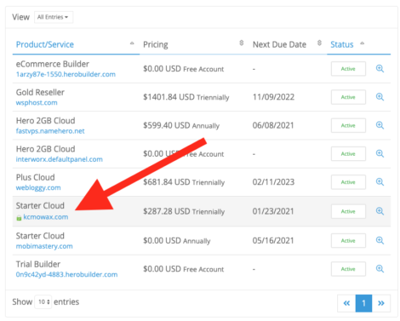The height and width of the screenshot is (321, 400).
Task: Click Active status in kcmowax.com row
Action: (x=348, y=211)
